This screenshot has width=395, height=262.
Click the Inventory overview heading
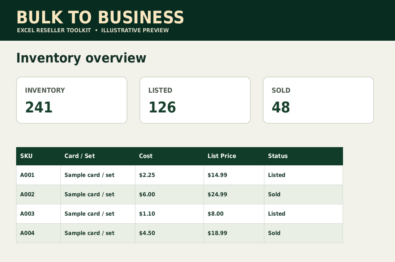[x=81, y=58]
